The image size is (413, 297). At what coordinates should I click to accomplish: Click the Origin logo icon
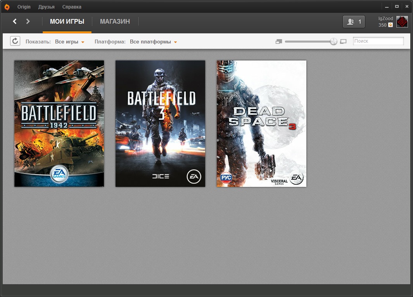pyautogui.click(x=7, y=7)
